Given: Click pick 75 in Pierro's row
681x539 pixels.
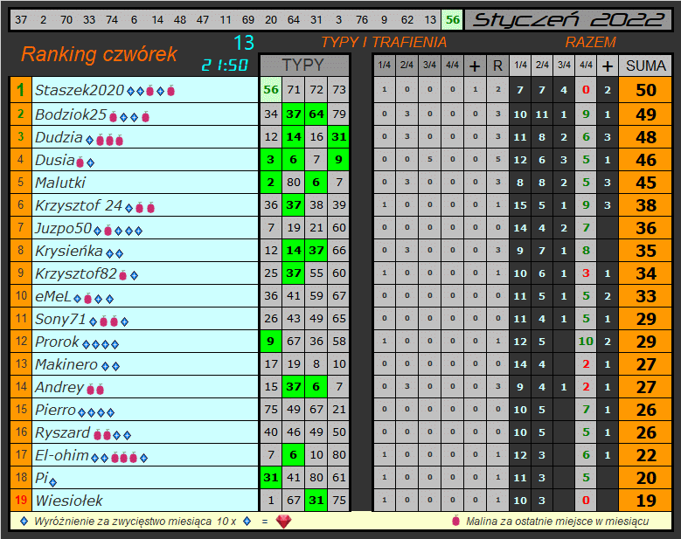Looking at the screenshot, I should tap(271, 409).
